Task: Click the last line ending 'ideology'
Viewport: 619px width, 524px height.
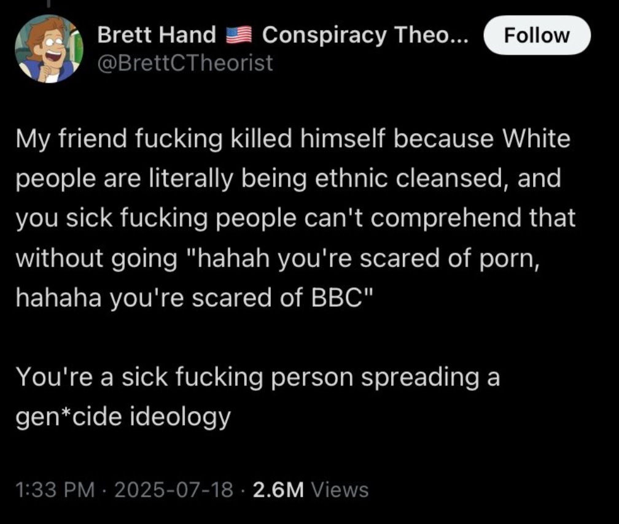Action: tap(123, 417)
